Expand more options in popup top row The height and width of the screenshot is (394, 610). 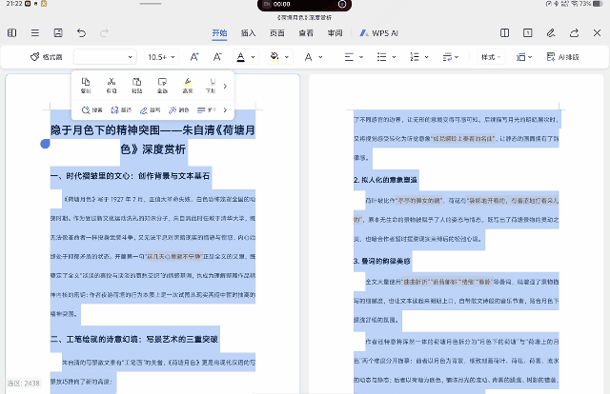[x=225, y=86]
